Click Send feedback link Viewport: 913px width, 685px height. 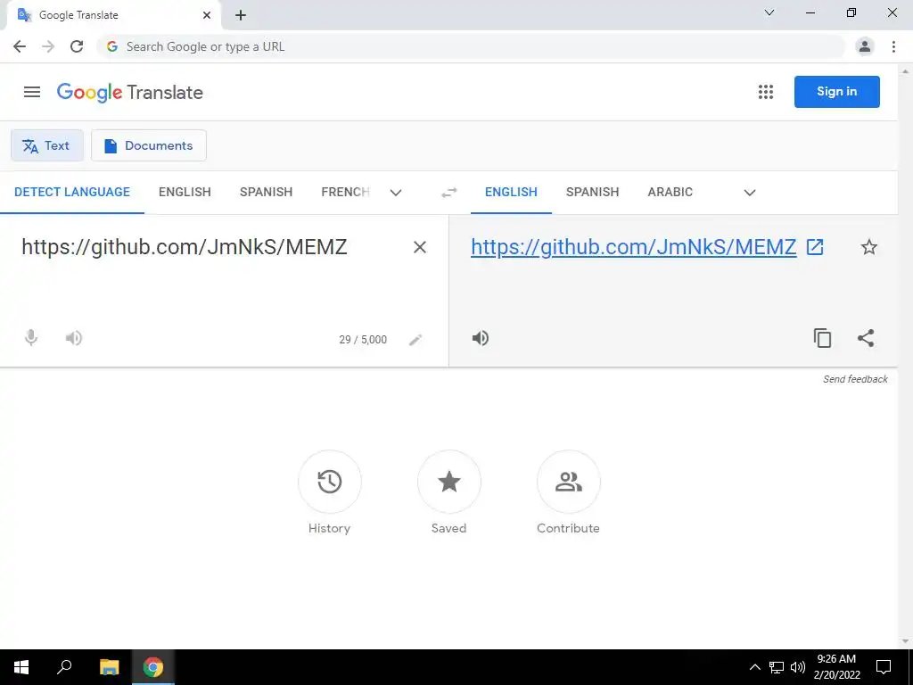click(855, 379)
